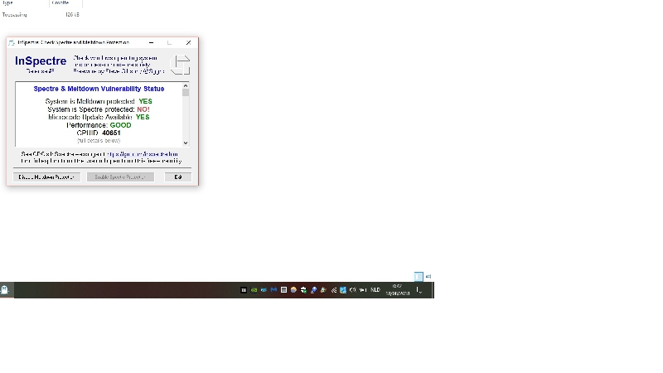
Task: Sort by the Type column header
Action: (x=8, y=3)
